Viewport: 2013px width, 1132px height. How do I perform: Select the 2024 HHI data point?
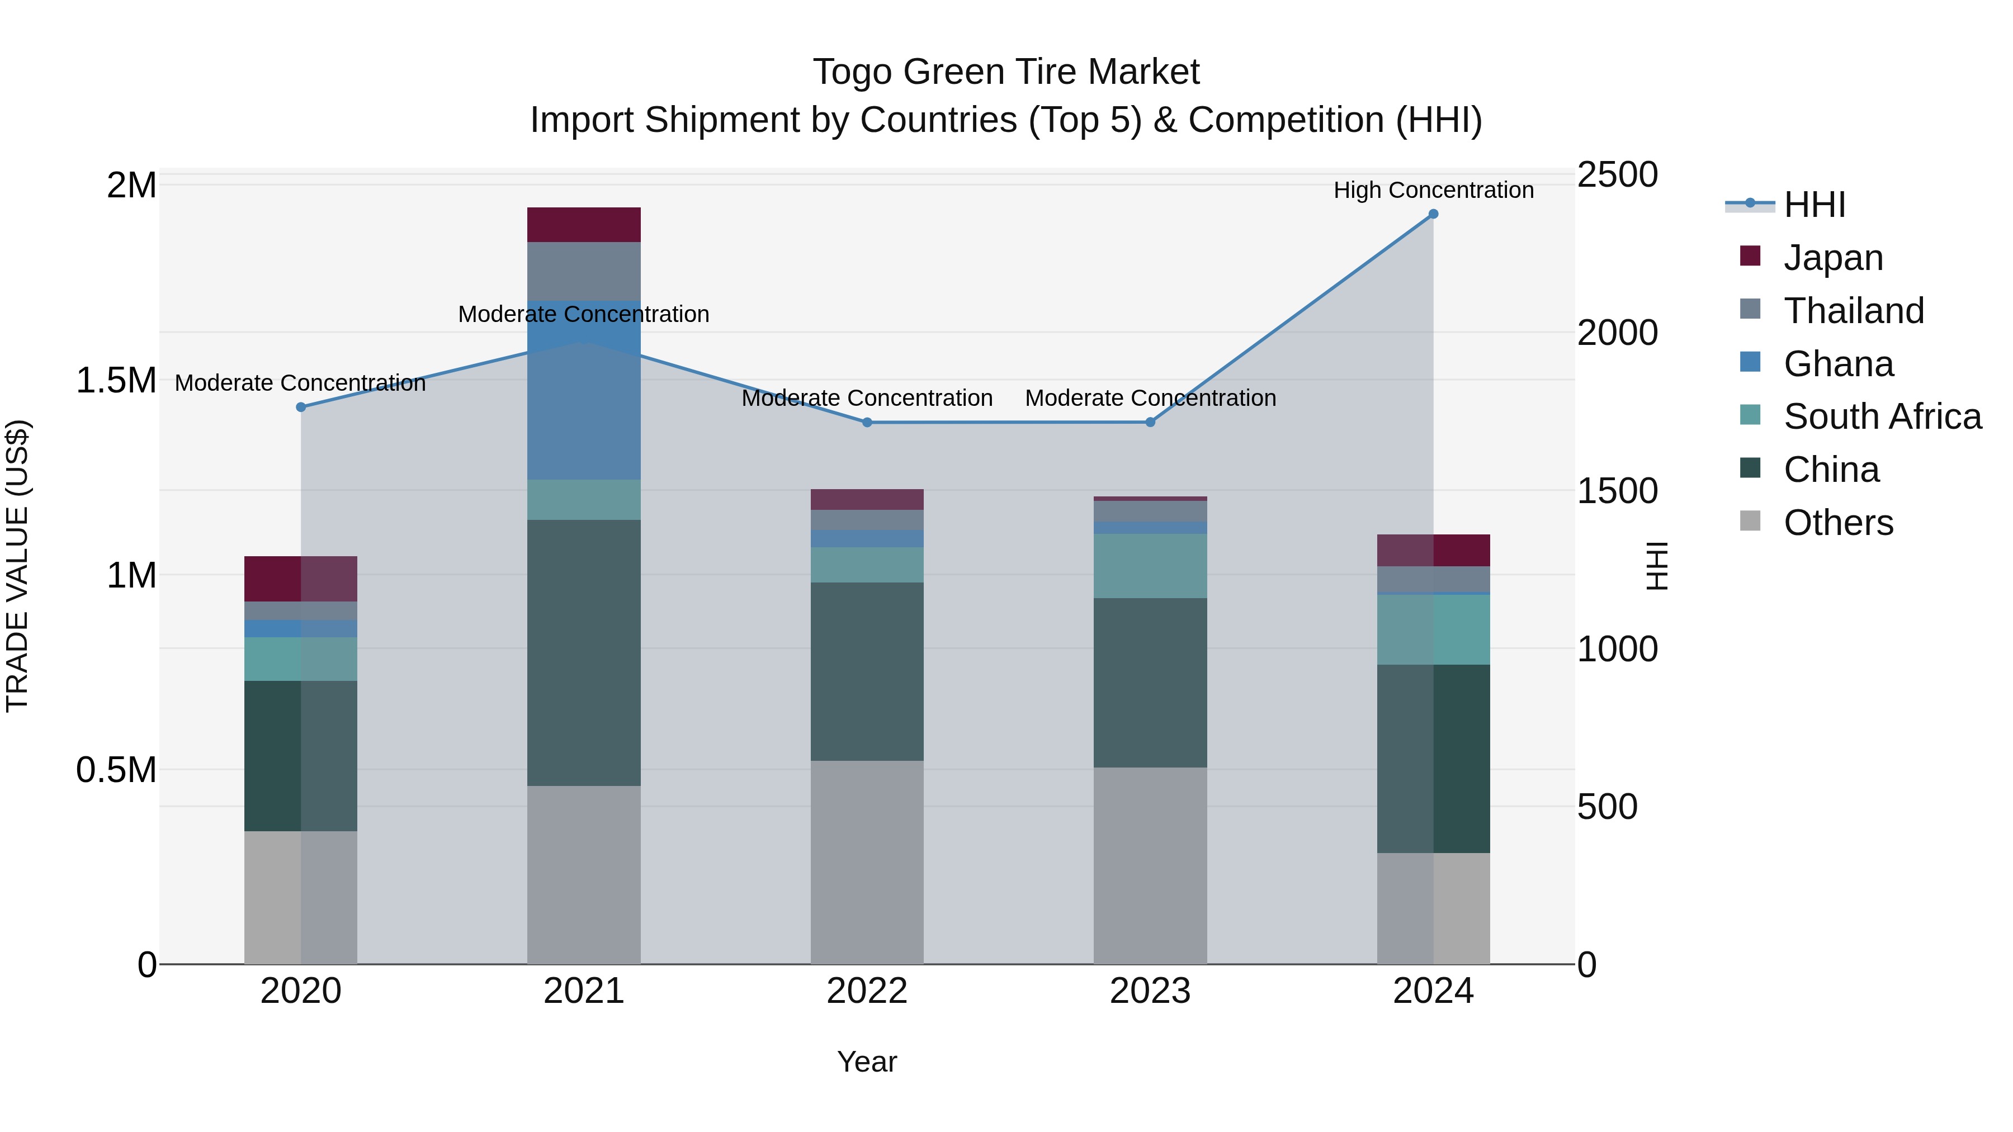[x=1433, y=214]
